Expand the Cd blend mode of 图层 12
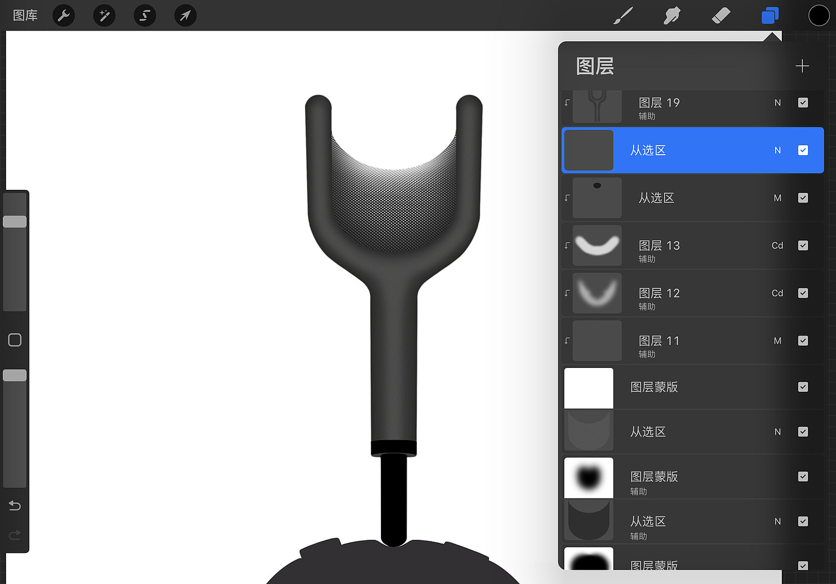The width and height of the screenshot is (836, 584). [x=777, y=293]
